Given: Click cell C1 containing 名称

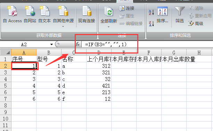Looking at the screenshot, I should coord(74,59).
